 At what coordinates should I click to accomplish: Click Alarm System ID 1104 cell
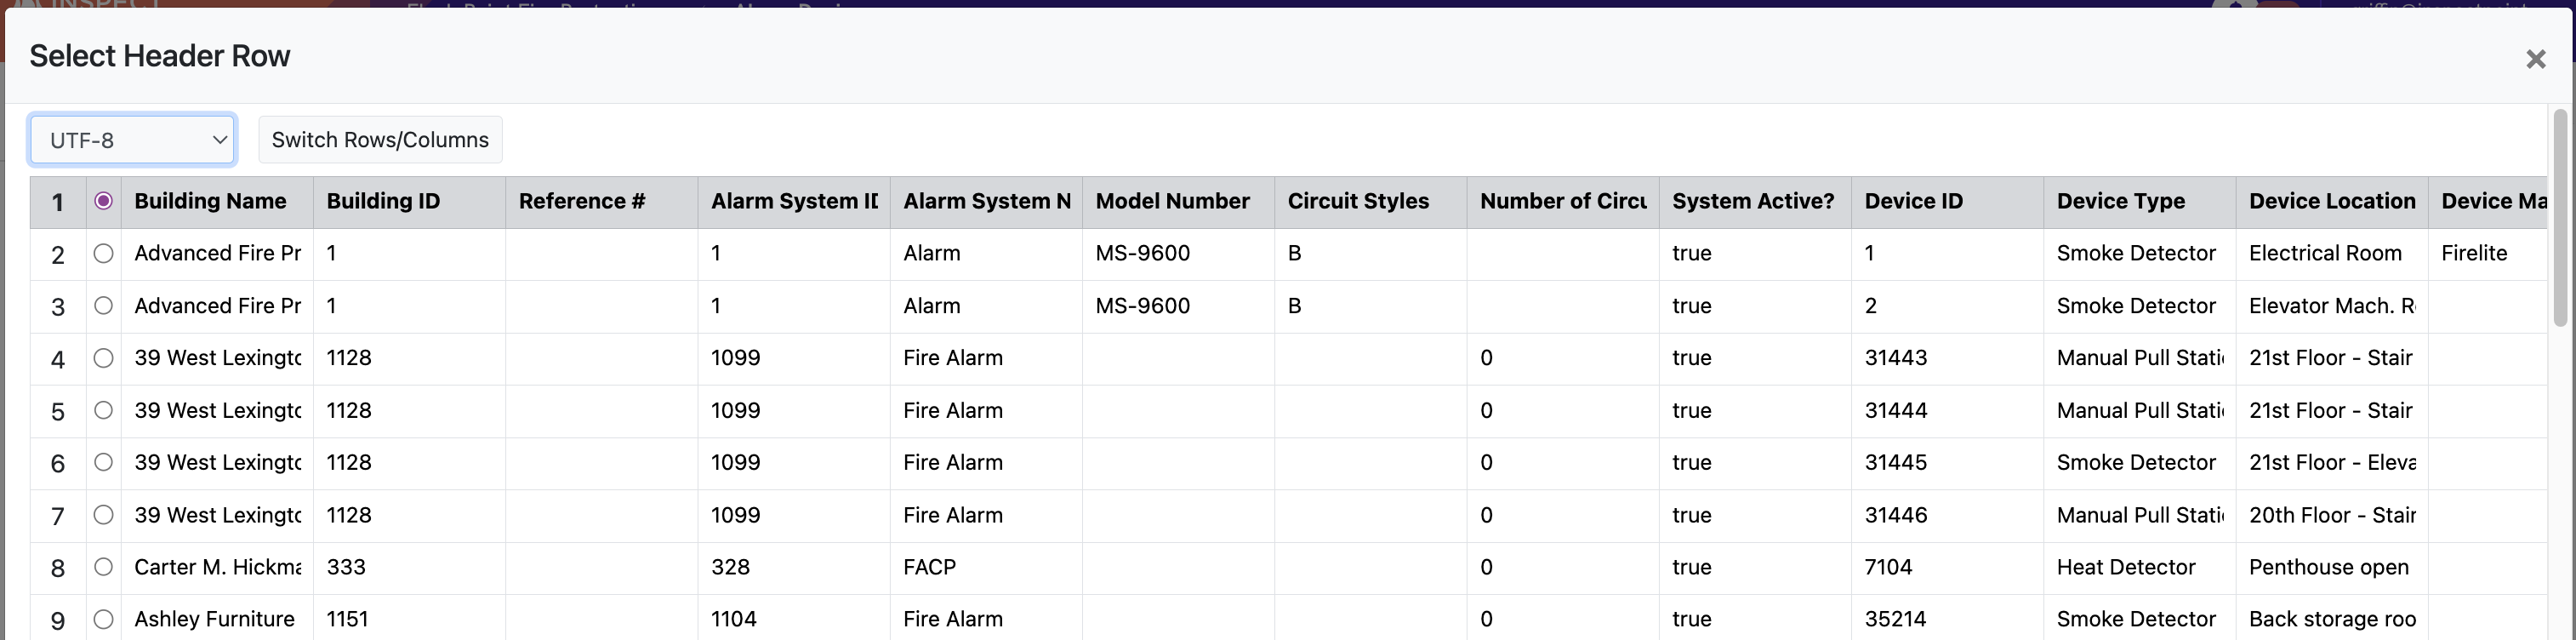(794, 619)
